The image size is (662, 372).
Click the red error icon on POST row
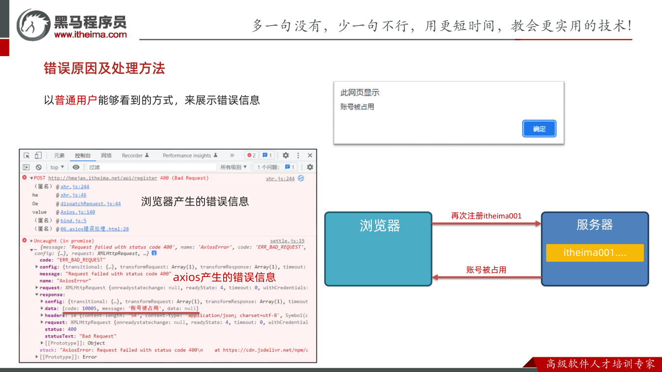25,178
